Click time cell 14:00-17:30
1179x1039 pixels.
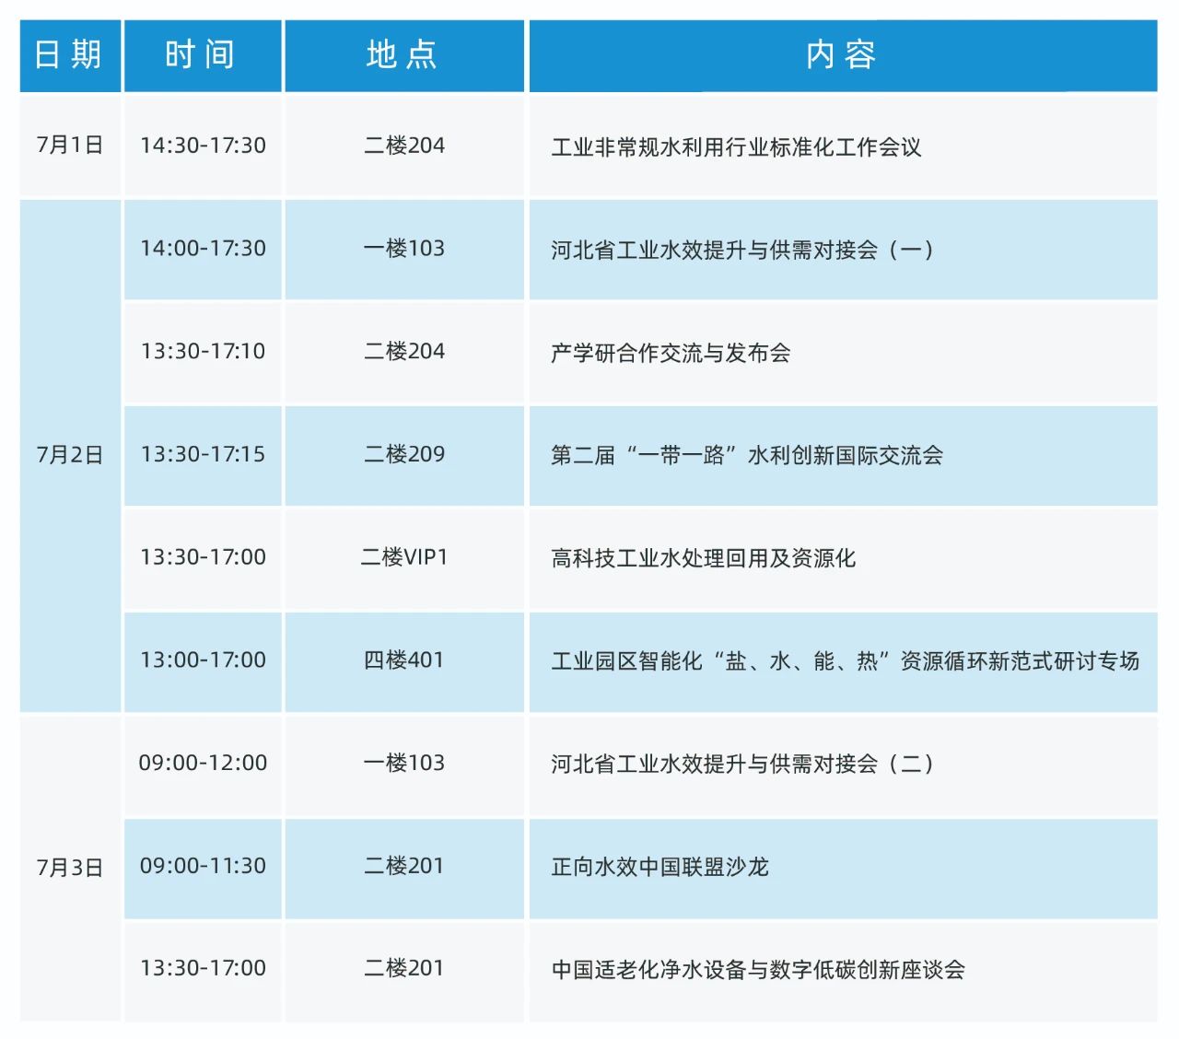(203, 249)
